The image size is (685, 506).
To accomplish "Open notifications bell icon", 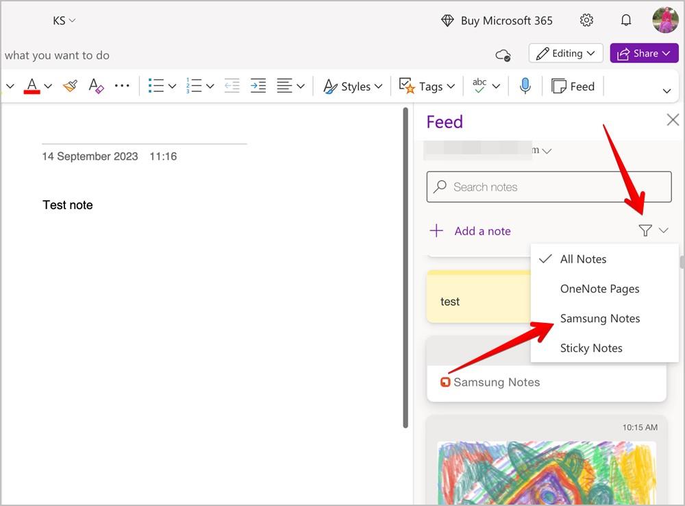I will 626,20.
